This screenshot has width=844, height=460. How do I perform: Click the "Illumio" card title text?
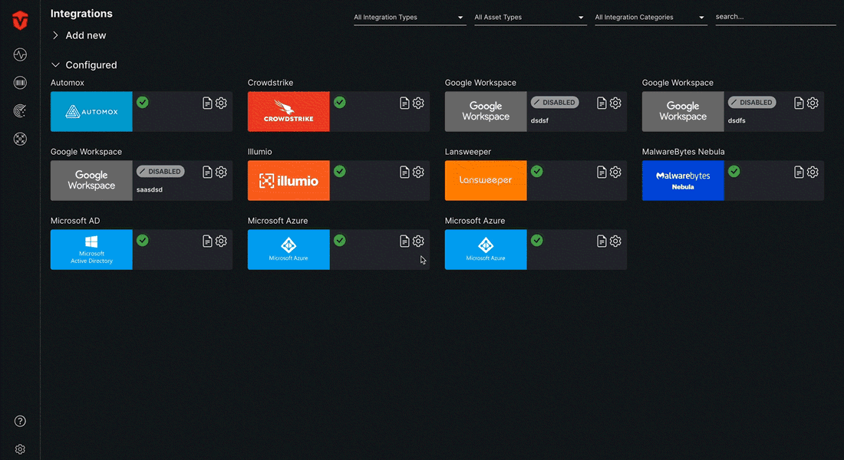[259, 152]
